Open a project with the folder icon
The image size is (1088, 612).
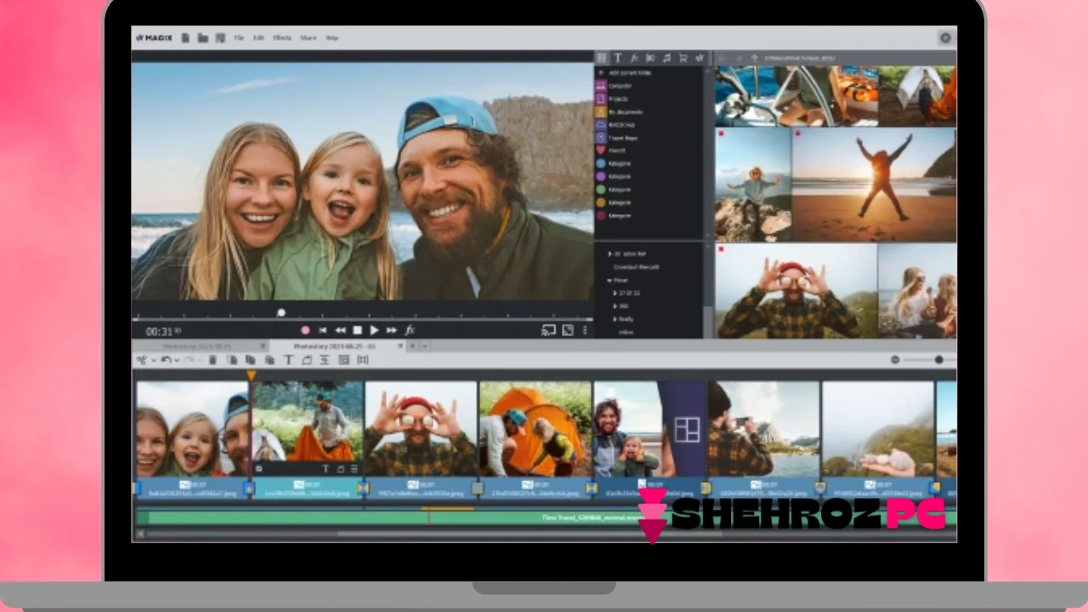203,37
